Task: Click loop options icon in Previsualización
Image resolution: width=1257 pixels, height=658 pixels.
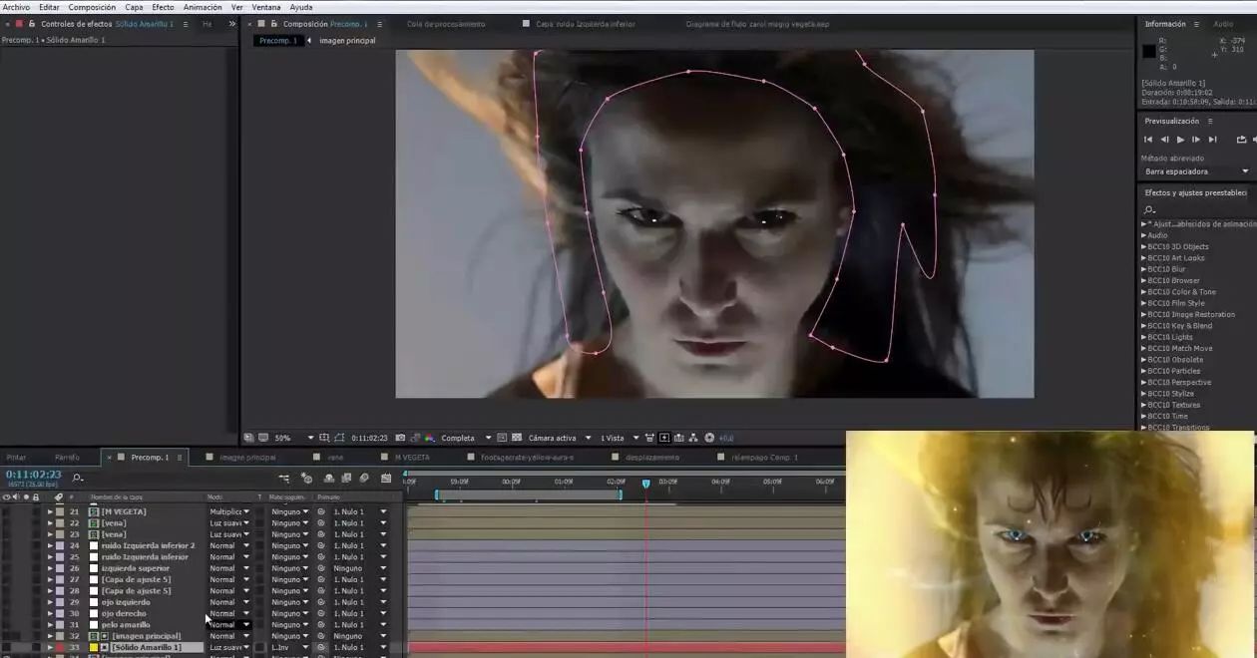Action: click(1241, 140)
